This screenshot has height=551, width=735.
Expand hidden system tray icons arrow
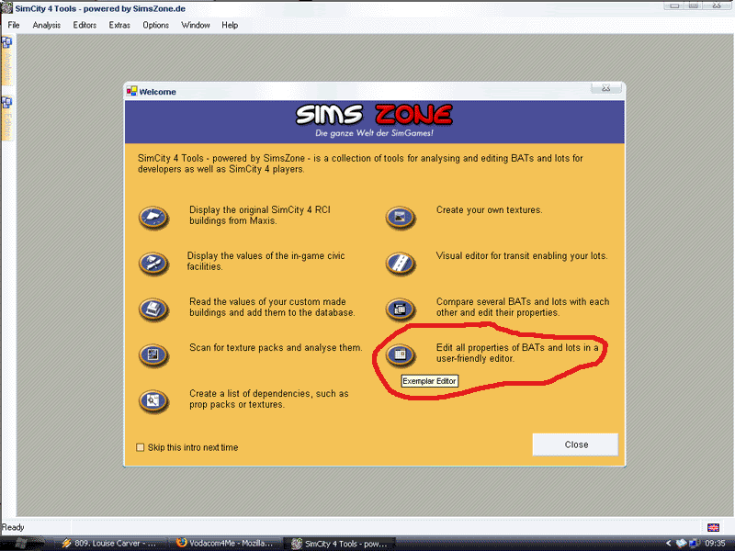tap(669, 544)
